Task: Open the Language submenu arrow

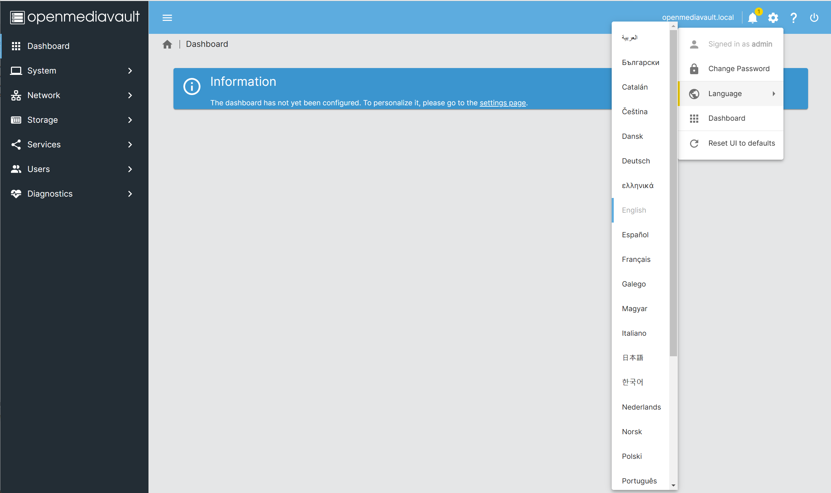Action: coord(774,94)
